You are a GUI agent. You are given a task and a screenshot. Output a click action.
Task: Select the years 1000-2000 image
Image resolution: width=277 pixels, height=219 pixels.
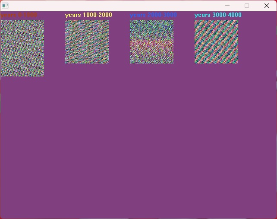87,41
